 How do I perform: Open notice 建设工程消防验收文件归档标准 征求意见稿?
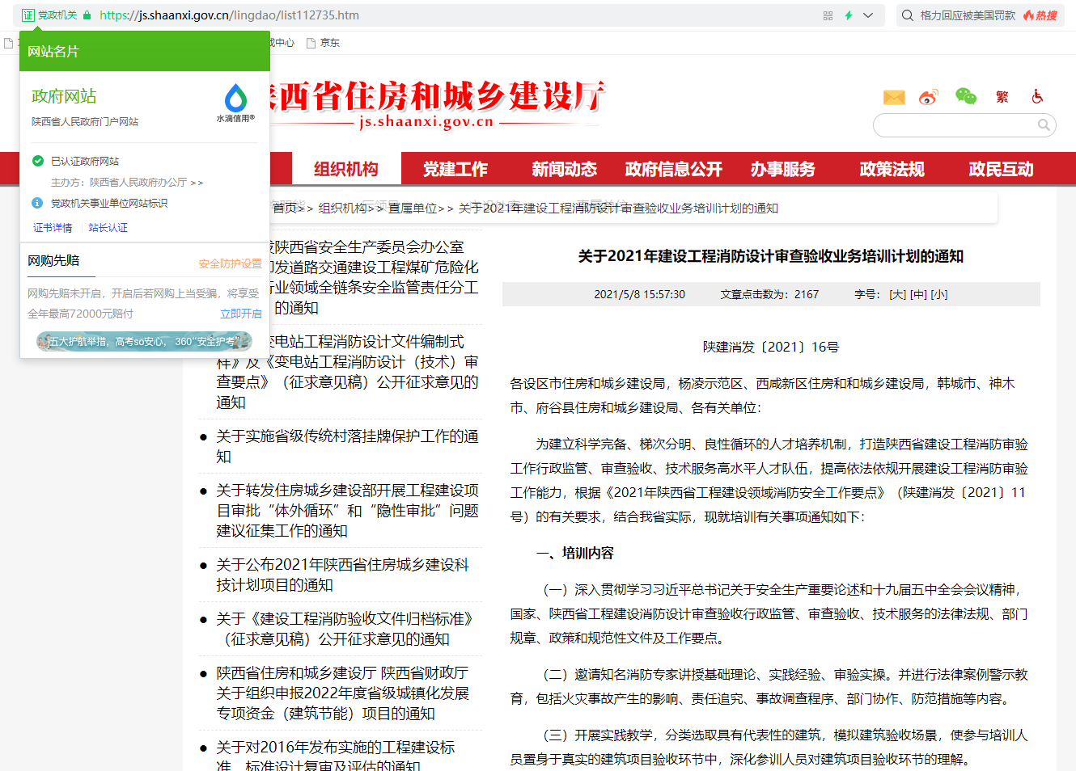(x=344, y=629)
